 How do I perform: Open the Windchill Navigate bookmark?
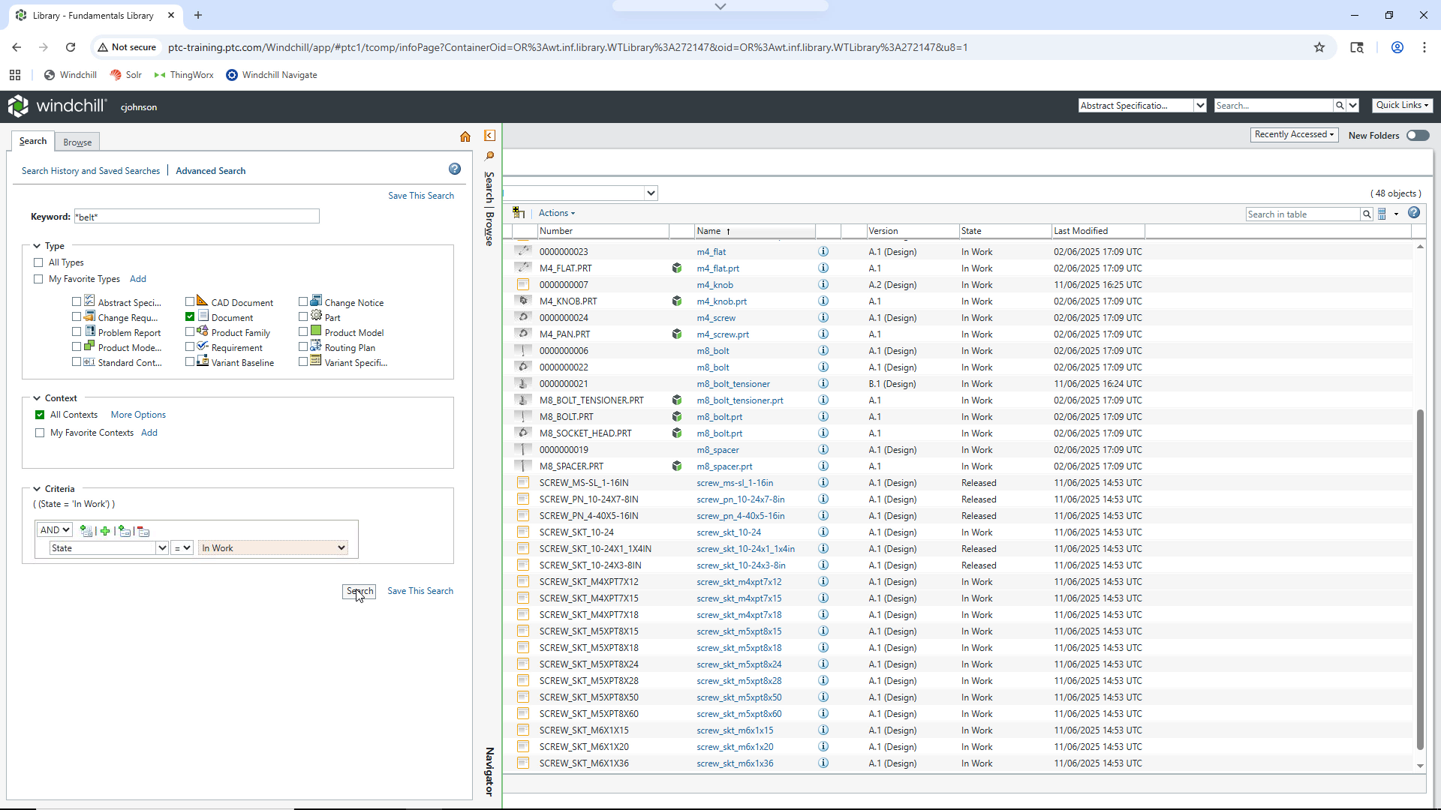point(272,75)
